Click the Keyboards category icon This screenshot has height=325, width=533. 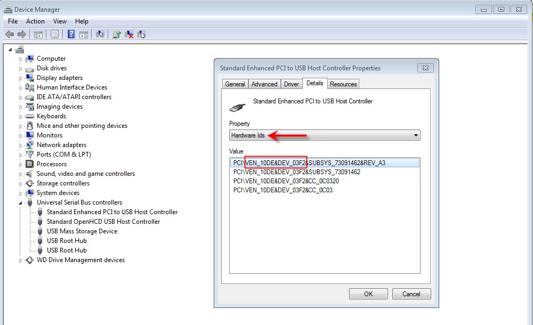pos(30,116)
